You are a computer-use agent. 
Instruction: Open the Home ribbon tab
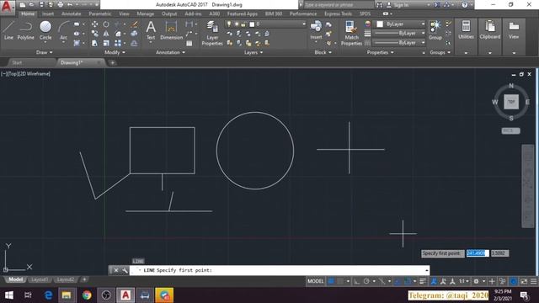tap(28, 13)
